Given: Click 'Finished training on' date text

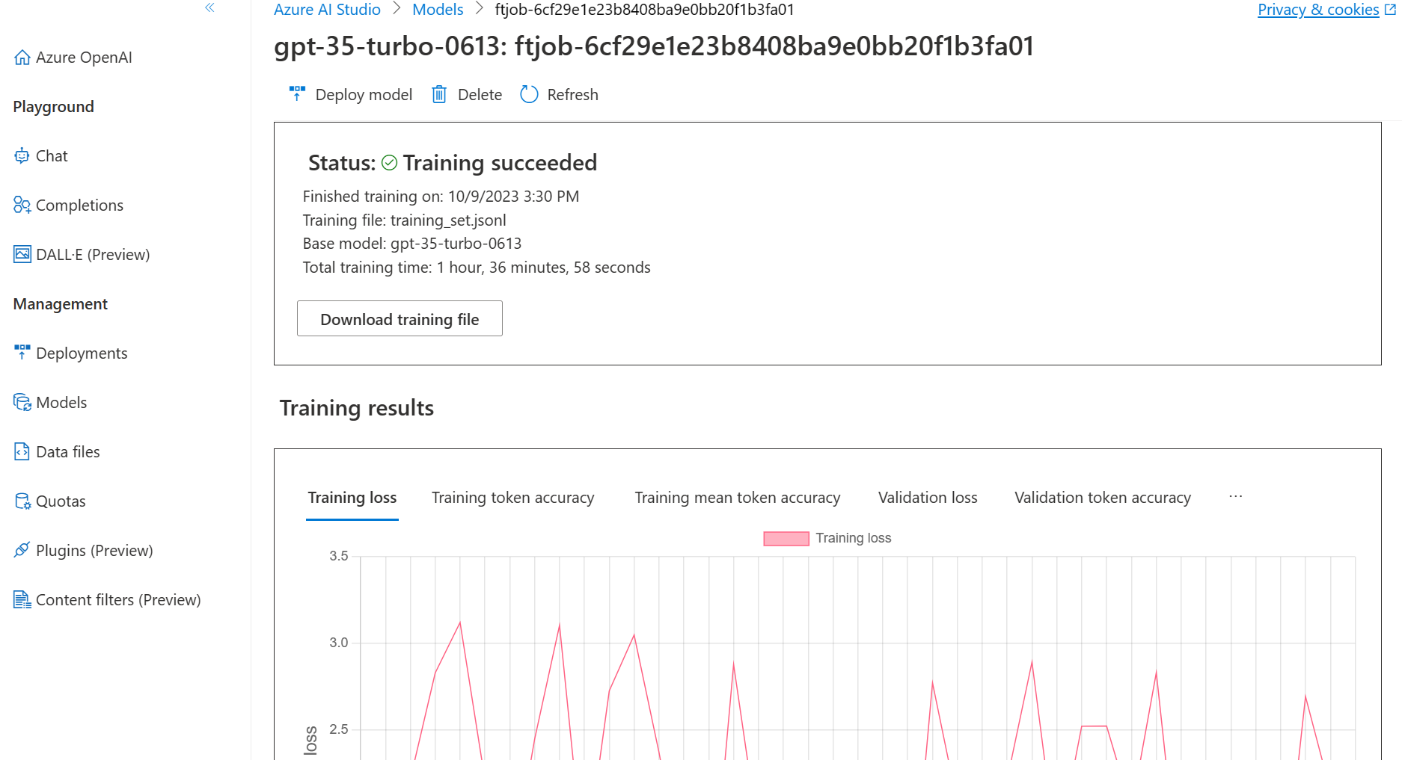Looking at the screenshot, I should pos(441,197).
